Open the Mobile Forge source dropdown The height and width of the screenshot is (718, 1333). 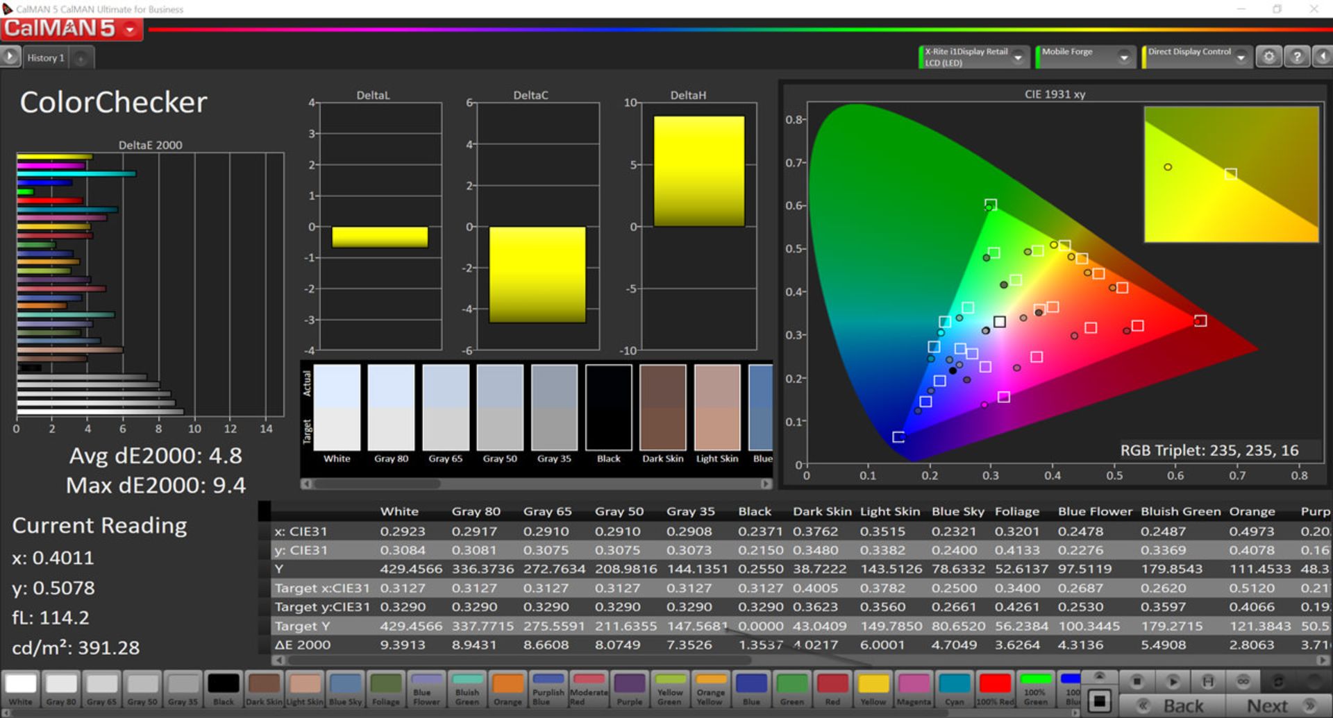pos(1123,58)
